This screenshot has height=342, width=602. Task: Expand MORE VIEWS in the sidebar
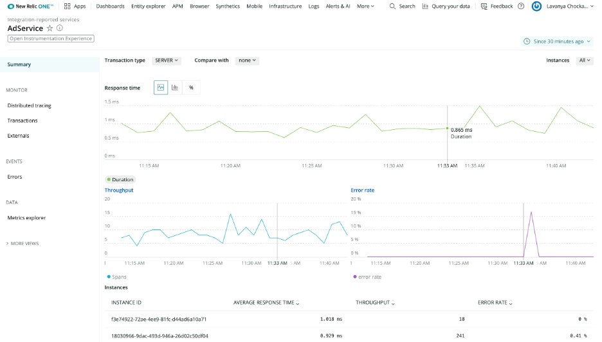tap(23, 244)
